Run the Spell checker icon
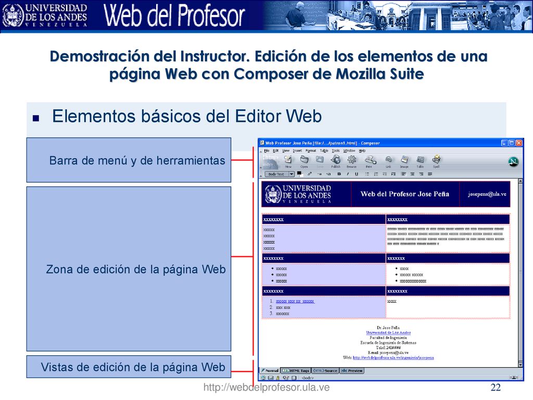The width and height of the screenshot is (533, 400). [x=436, y=161]
